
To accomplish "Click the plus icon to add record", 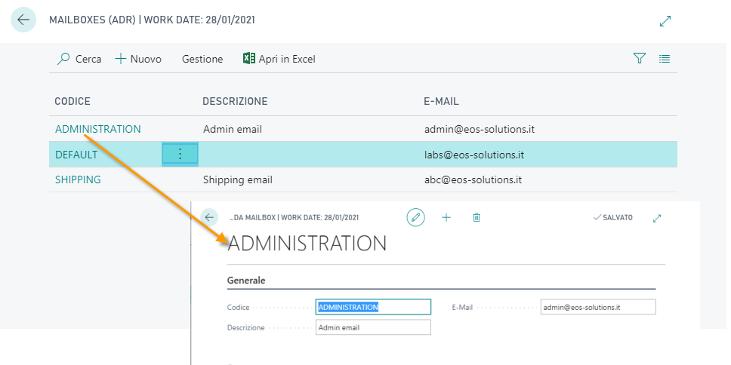I will [446, 217].
